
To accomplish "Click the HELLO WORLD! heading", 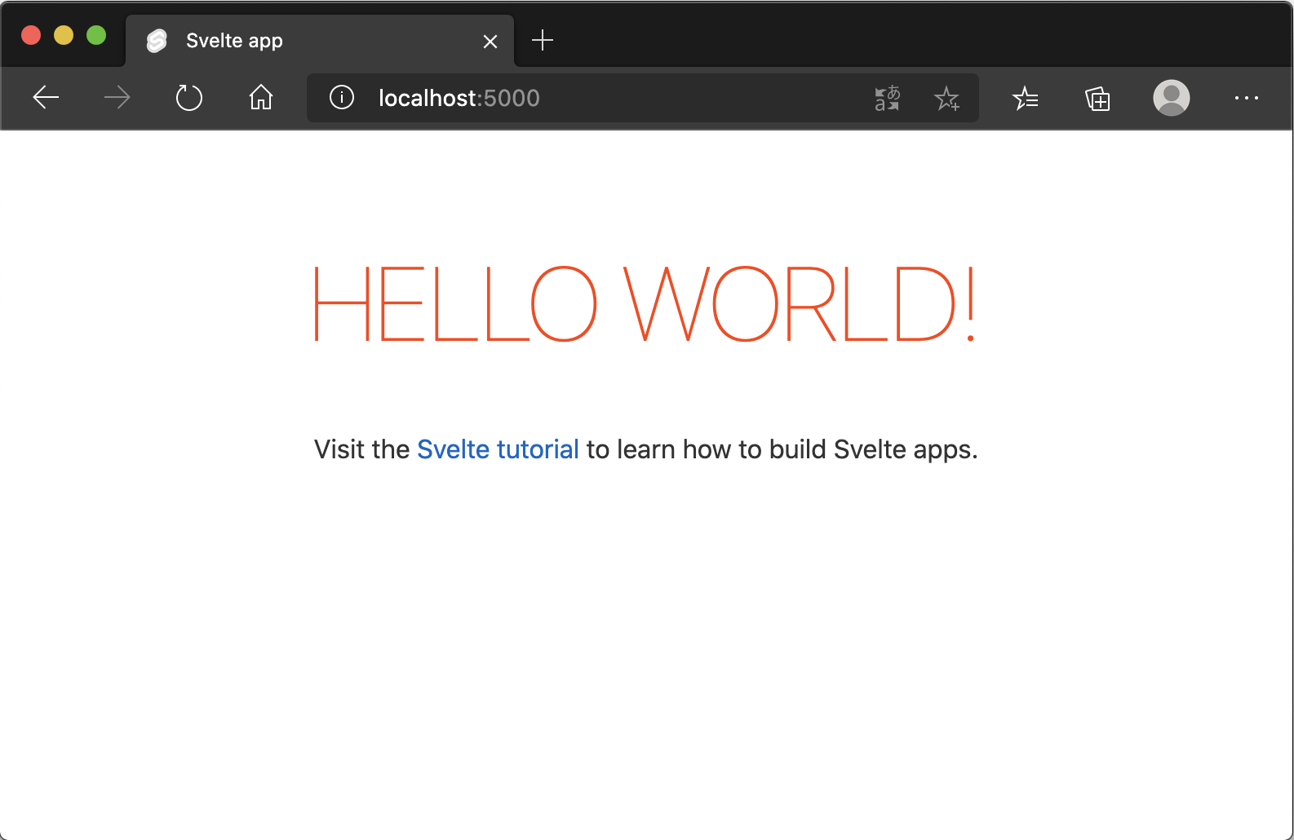I will 645,303.
